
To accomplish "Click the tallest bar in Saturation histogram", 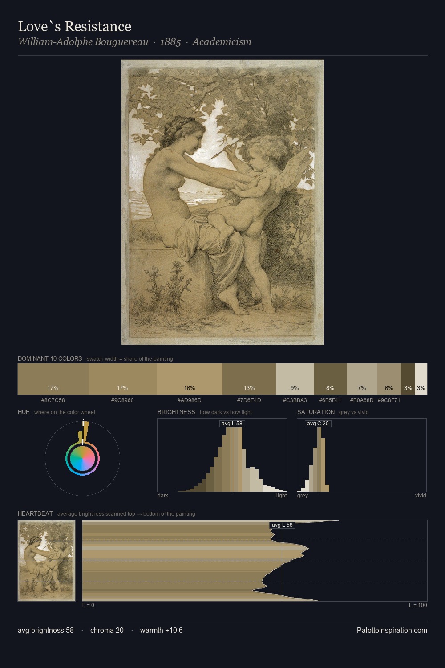I will coord(320,459).
